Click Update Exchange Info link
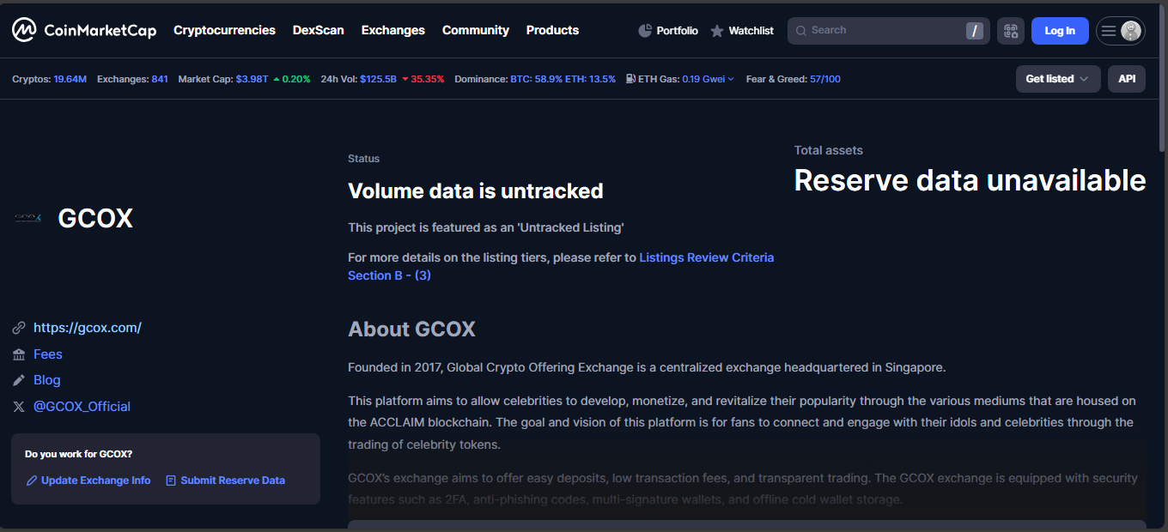 [95, 481]
